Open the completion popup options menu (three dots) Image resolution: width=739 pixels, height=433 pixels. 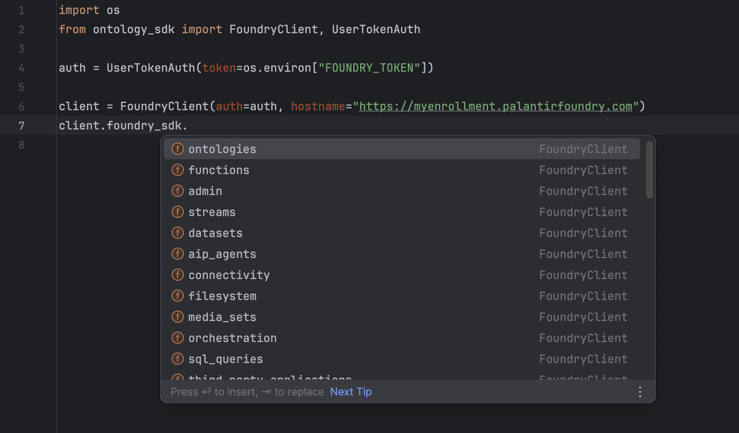click(x=640, y=392)
